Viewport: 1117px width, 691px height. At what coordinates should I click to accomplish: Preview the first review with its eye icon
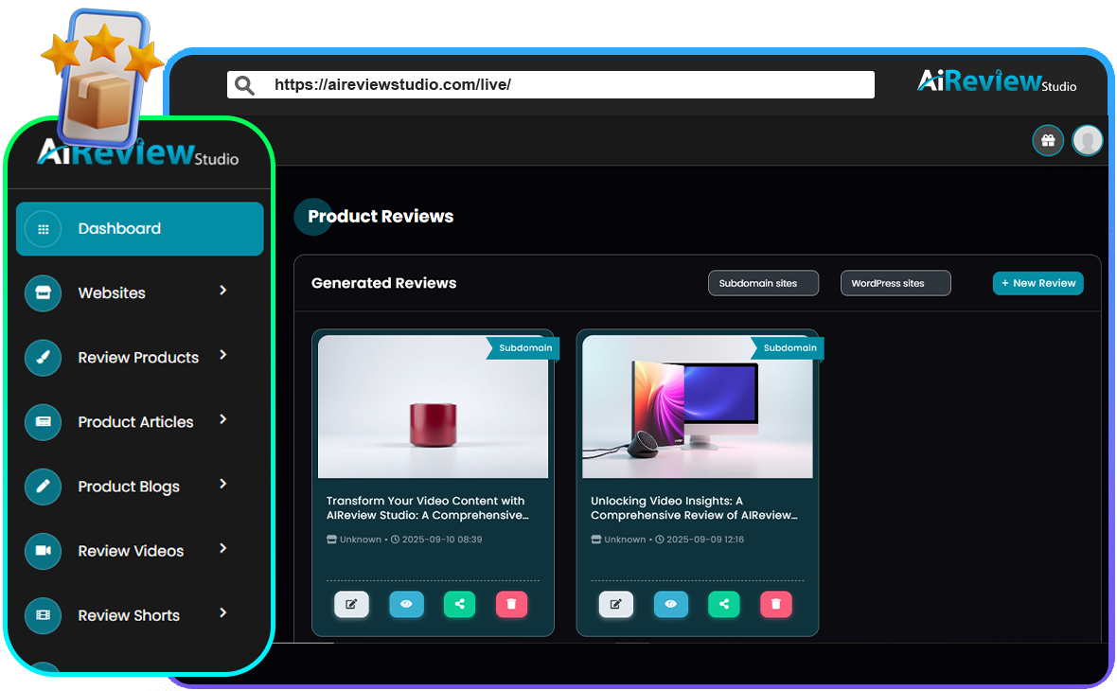(x=406, y=604)
